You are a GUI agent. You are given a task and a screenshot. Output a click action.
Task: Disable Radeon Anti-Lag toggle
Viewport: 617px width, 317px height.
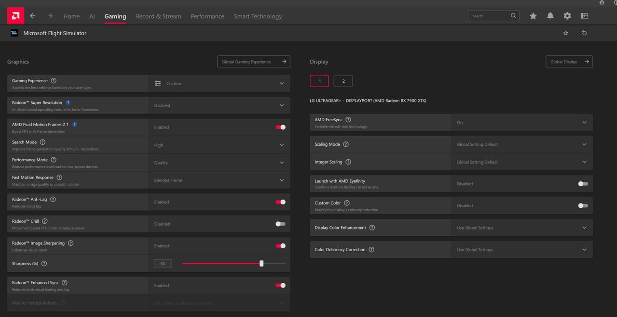280,202
